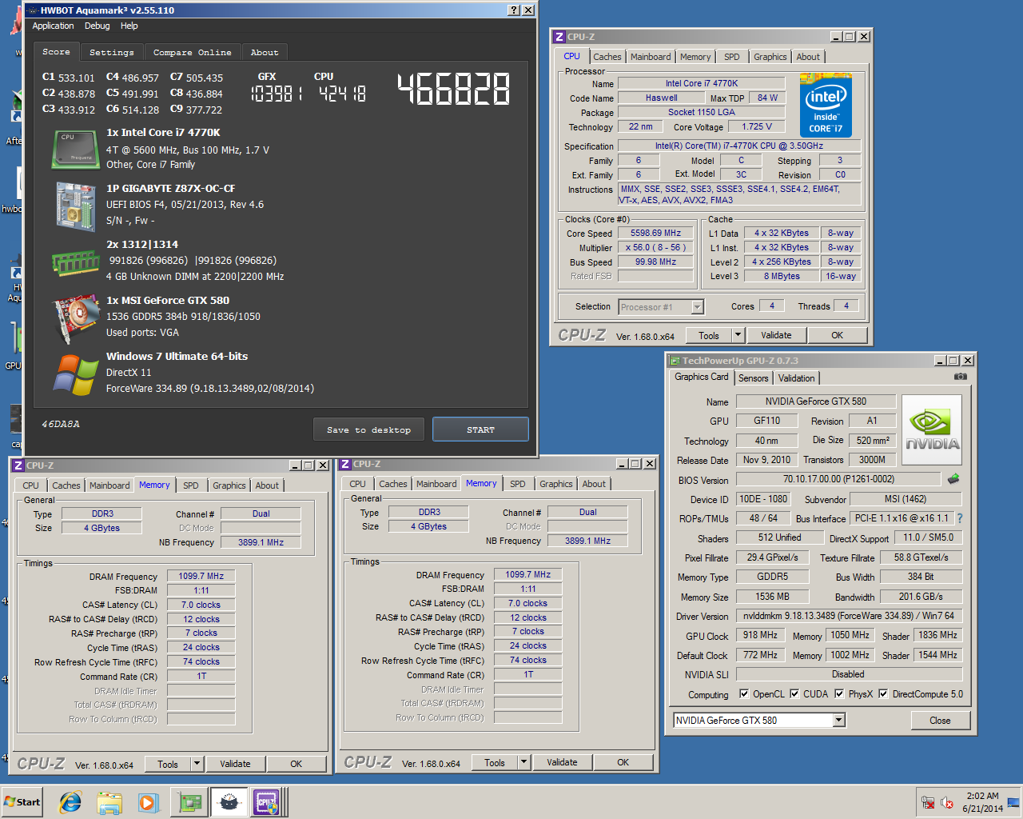1023x819 pixels.
Task: Open the Aquamark Application menu
Action: (x=53, y=26)
